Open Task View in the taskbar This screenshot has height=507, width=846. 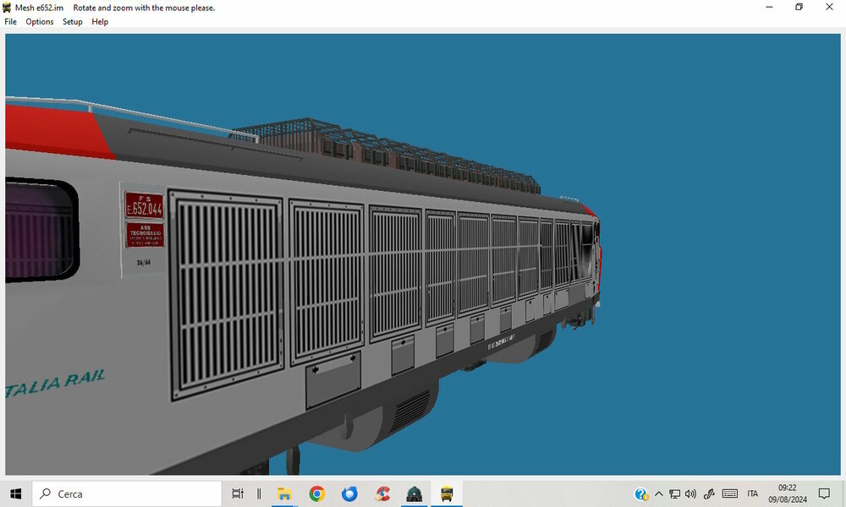(238, 493)
